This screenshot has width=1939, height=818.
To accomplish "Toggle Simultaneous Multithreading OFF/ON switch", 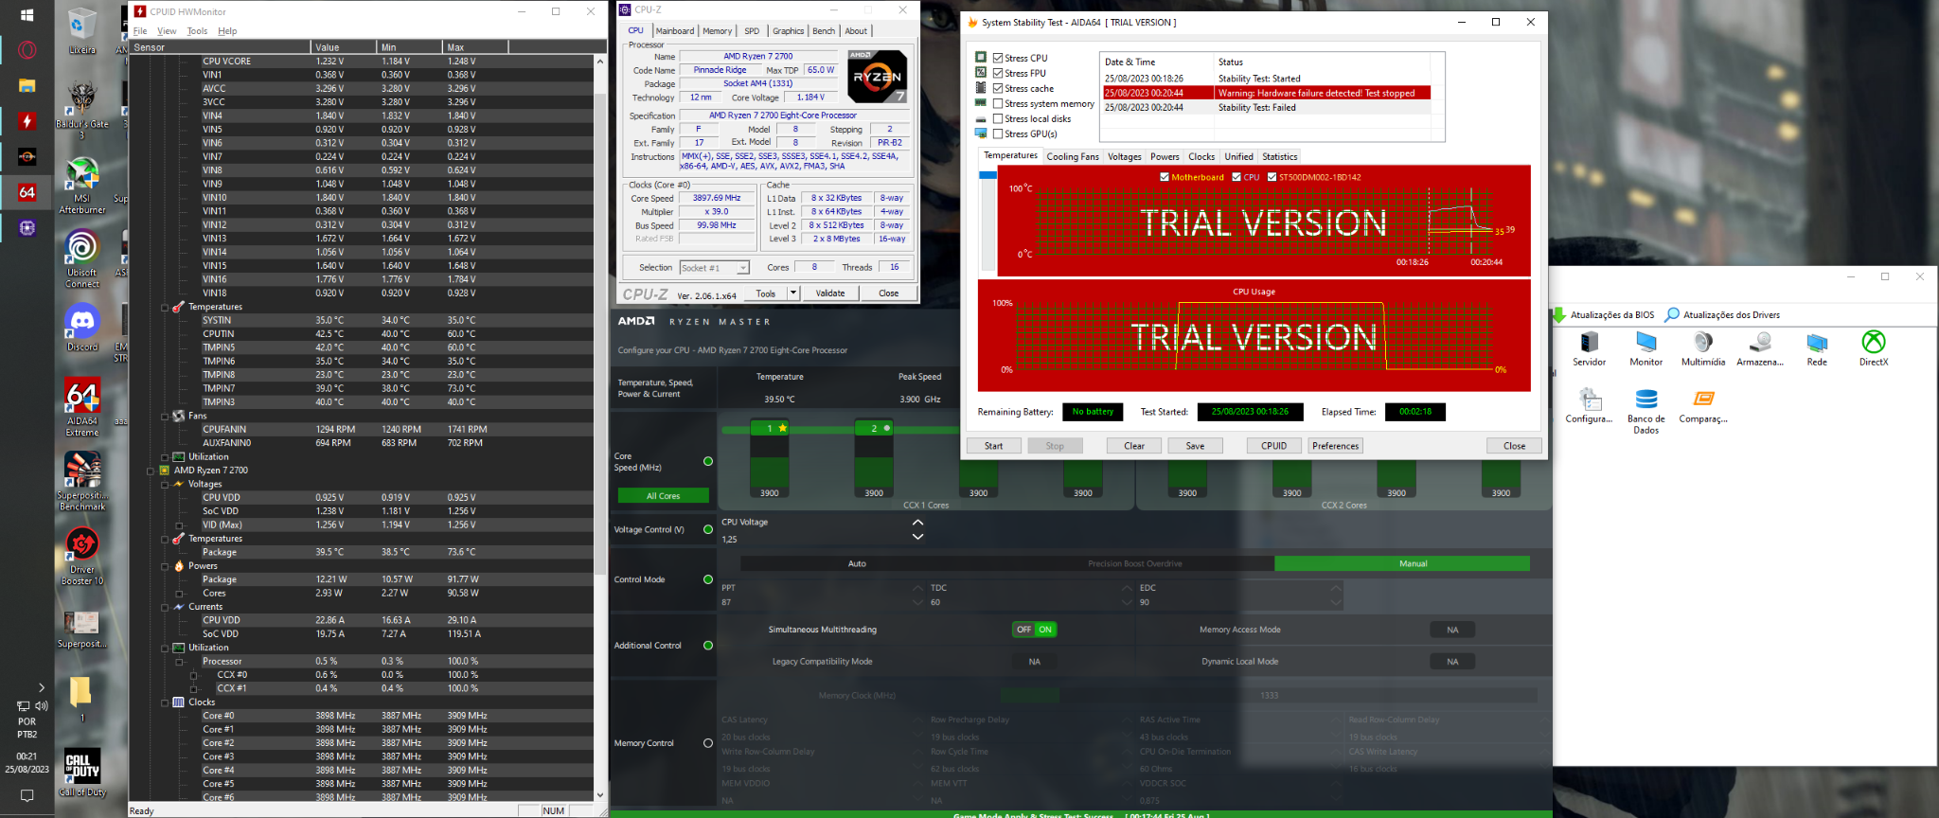I will (x=1035, y=630).
